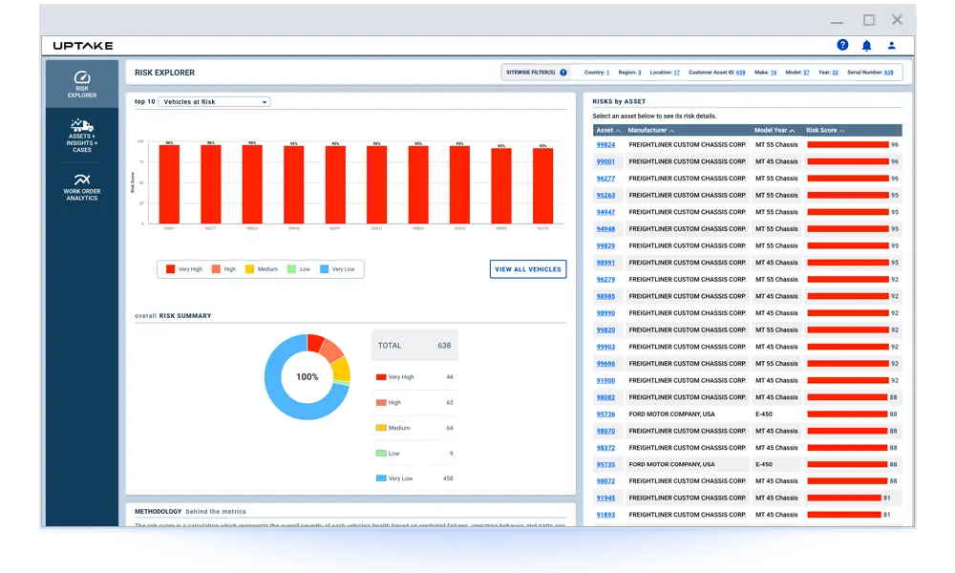Image resolution: width=955 pixels, height=573 pixels.
Task: Sort table by Asset column arrow
Action: (x=618, y=131)
